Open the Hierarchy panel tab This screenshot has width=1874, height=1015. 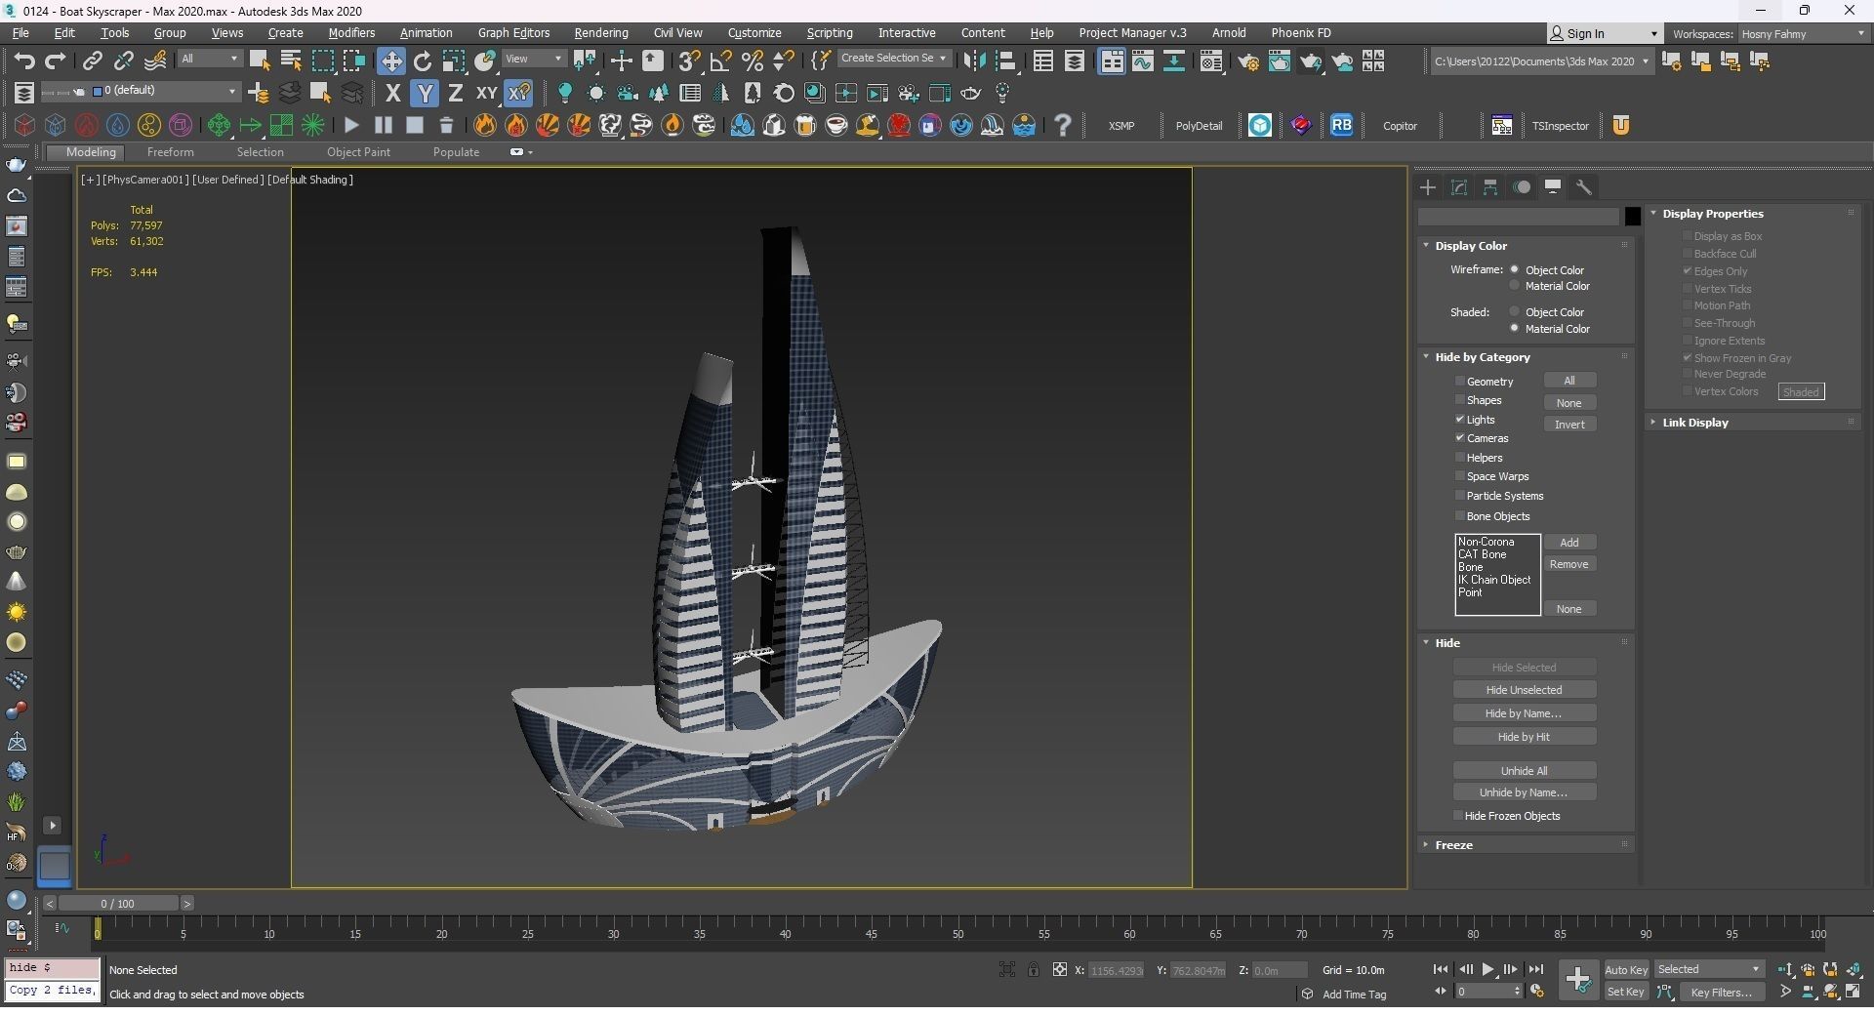1490,187
